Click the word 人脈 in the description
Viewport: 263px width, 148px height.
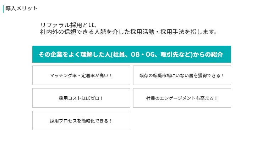(x=100, y=32)
